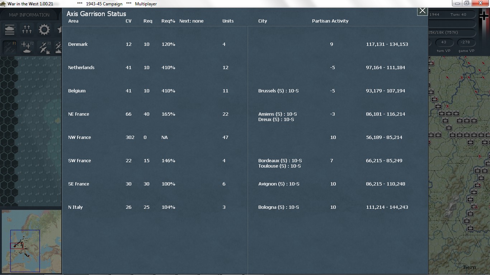490x275 pixels.
Task: Click the CV column header
Action: 128,21
